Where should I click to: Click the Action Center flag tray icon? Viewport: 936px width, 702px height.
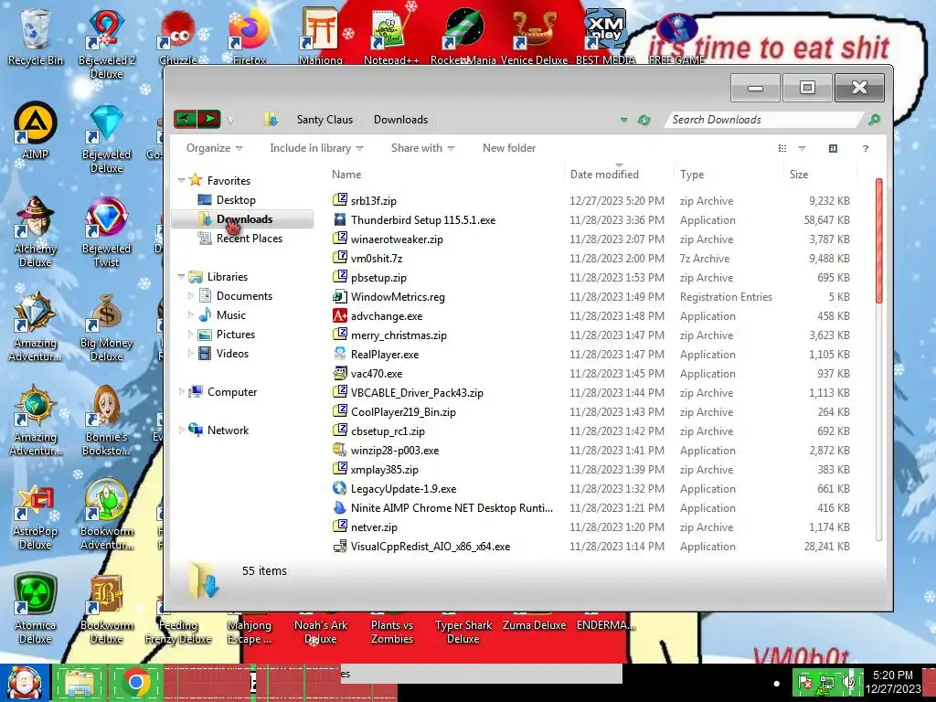[x=805, y=682]
